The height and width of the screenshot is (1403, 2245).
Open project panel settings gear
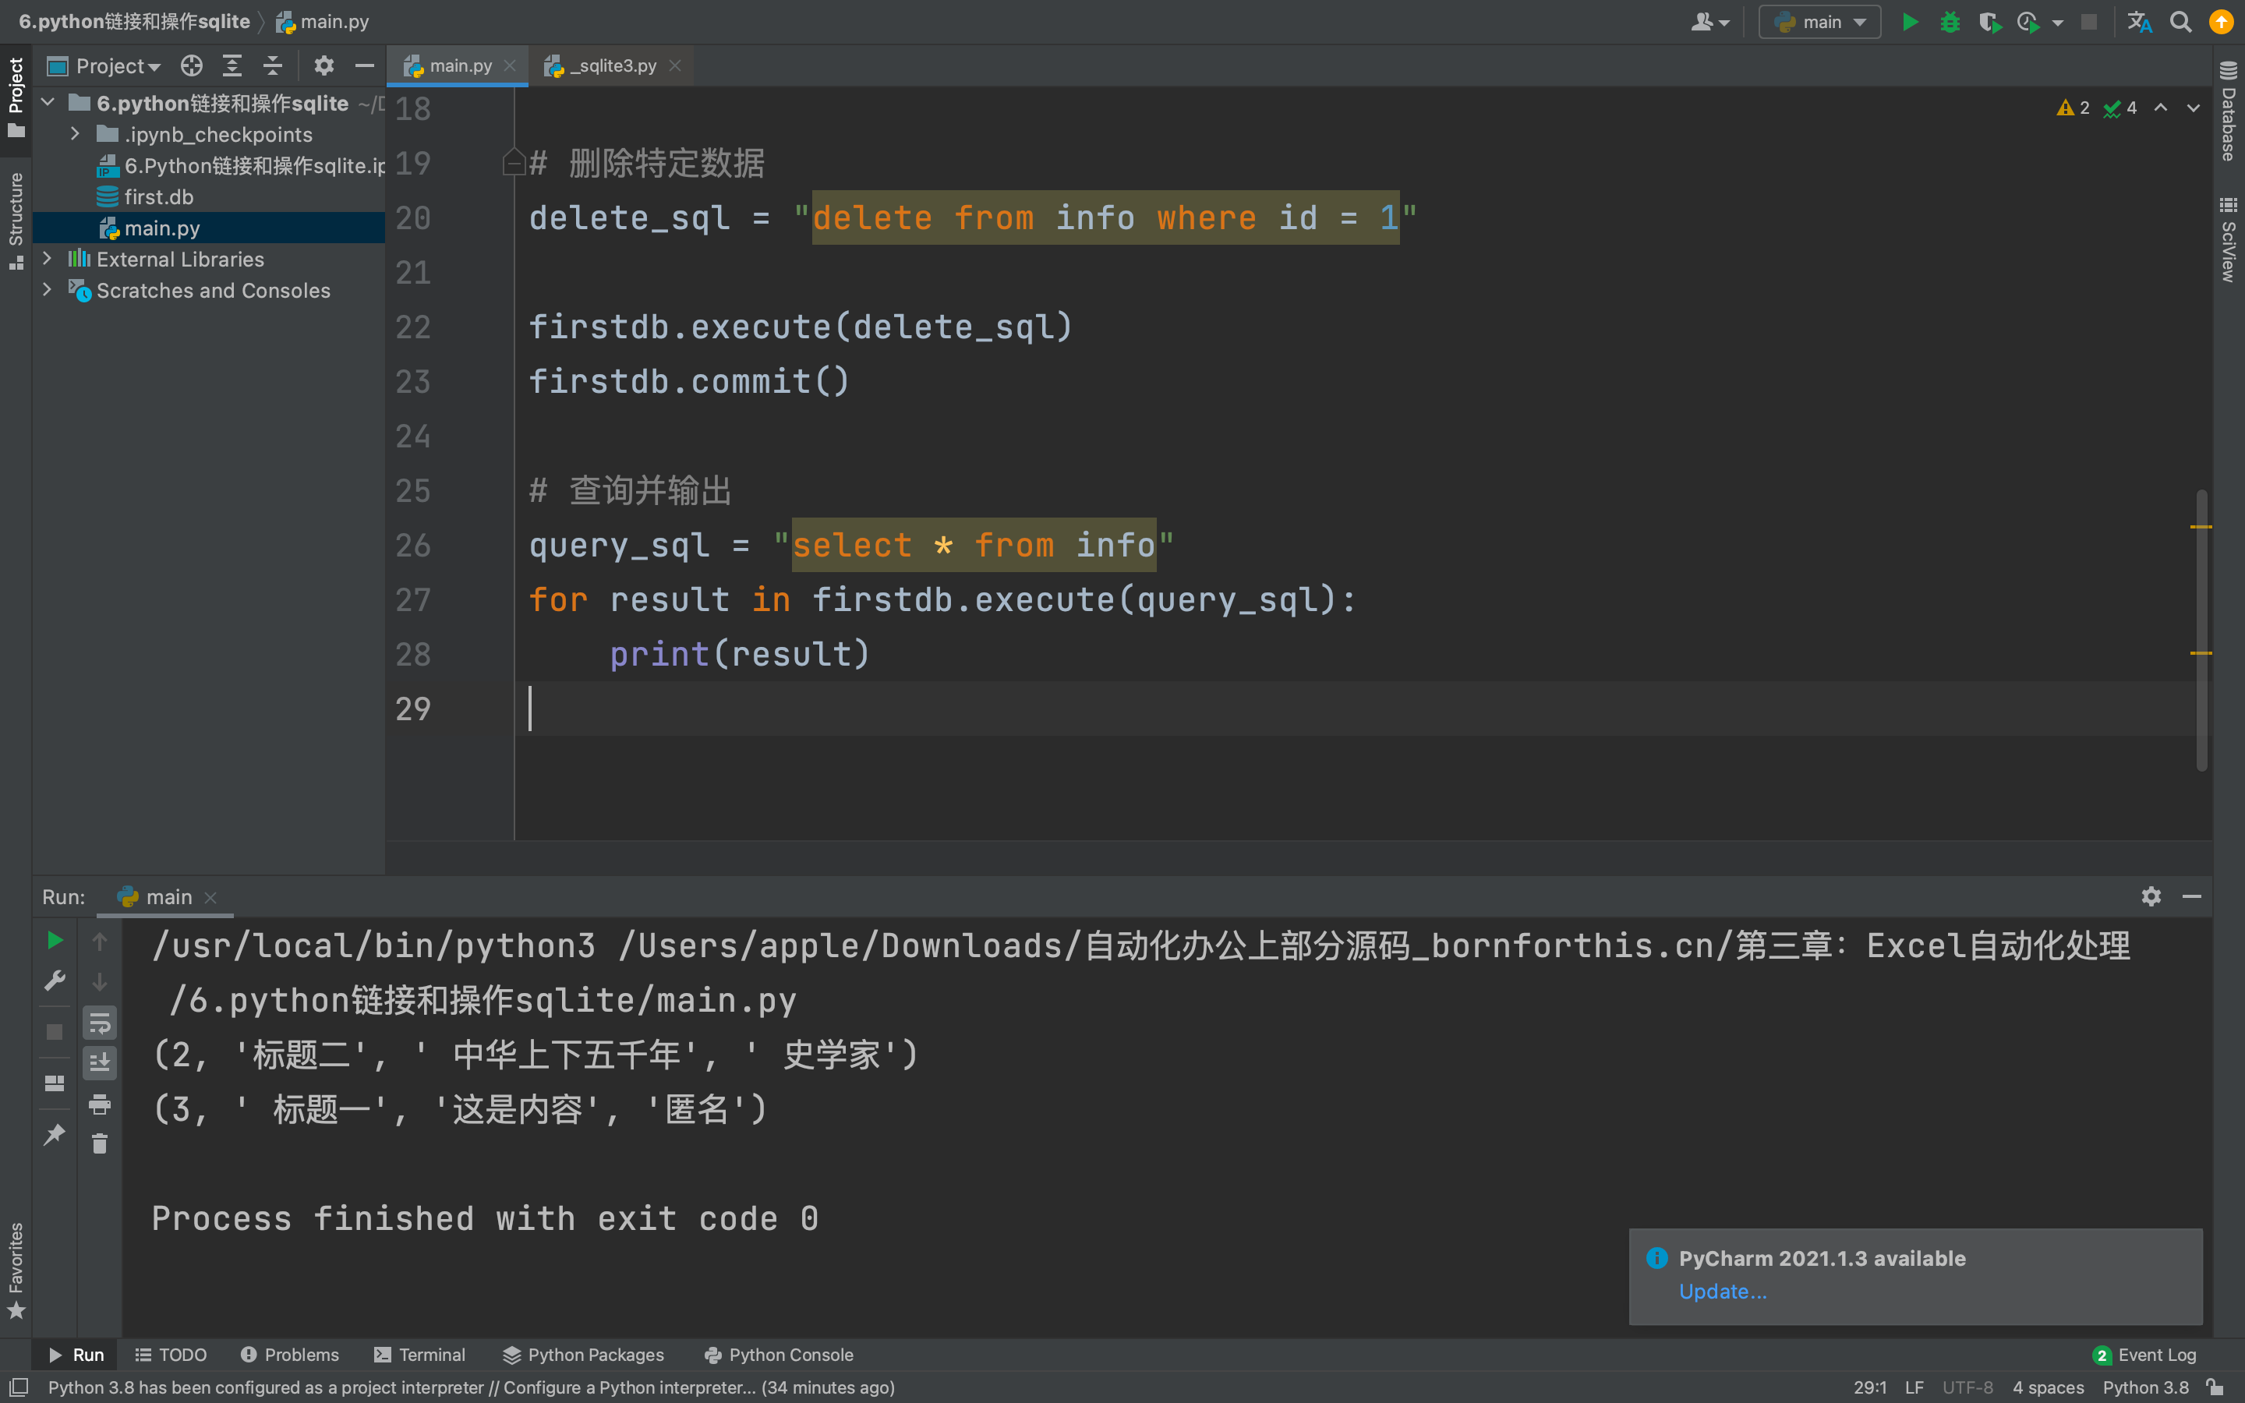[x=323, y=66]
